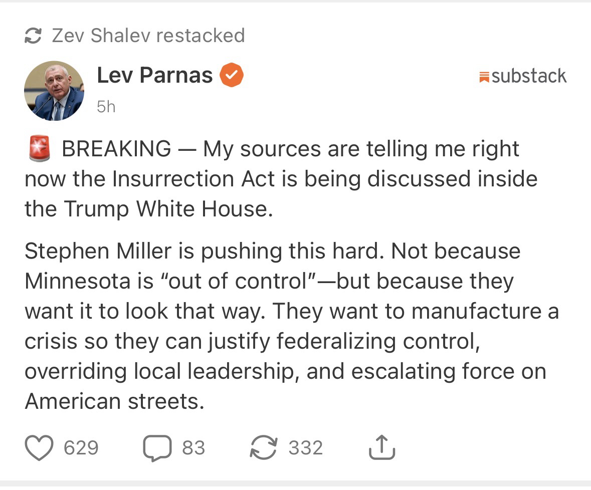The image size is (591, 490).
Task: Click the Stephen Miller paragraph text
Action: [291, 311]
